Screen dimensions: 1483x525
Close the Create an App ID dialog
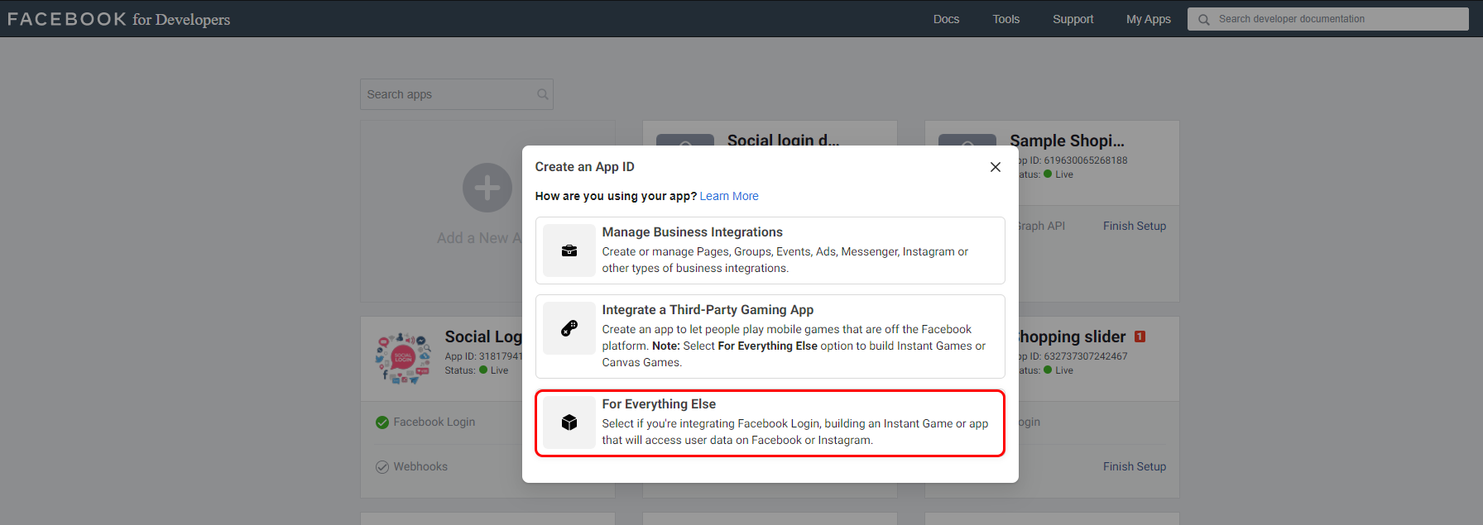coord(996,167)
